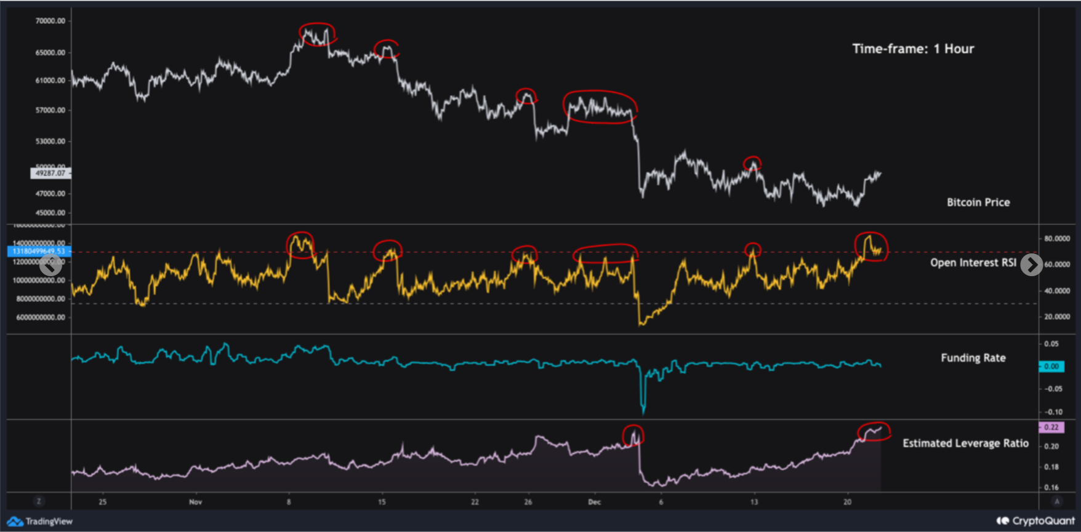Click the CryptoQuant logo

pos(1035,521)
